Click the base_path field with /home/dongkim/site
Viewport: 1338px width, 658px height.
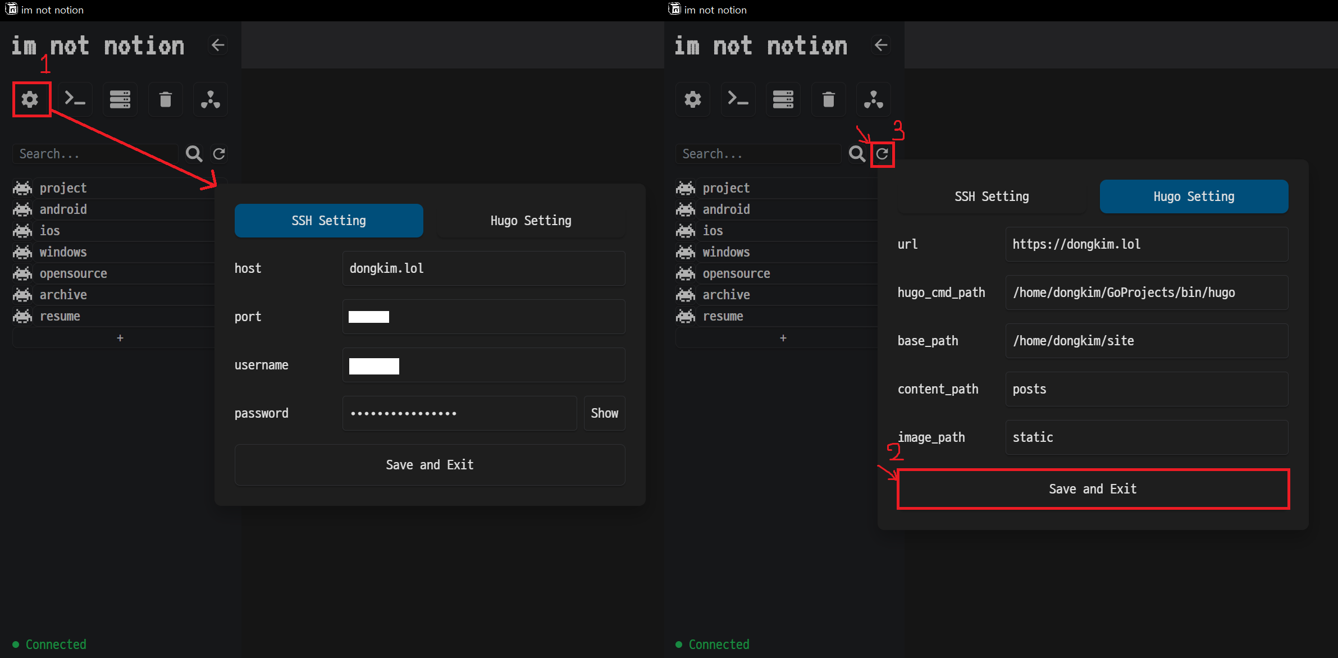(1146, 341)
